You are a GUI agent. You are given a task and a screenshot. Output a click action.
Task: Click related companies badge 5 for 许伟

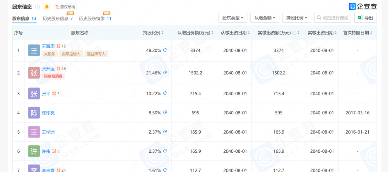56,151
